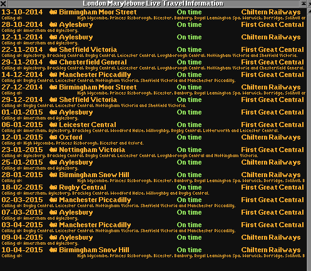Select the train icon for the 12-11-2014 Aylesbury service

point(53,38)
